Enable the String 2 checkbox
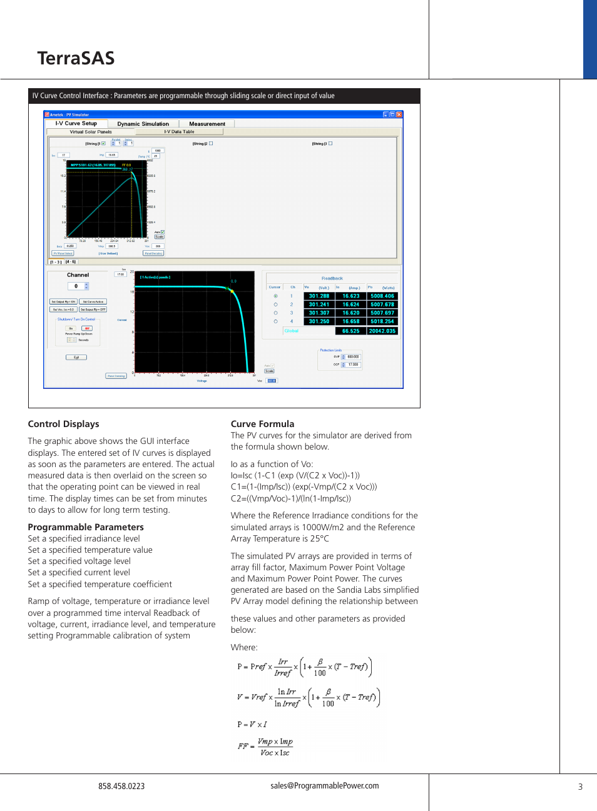The image size is (597, 811). [211, 143]
